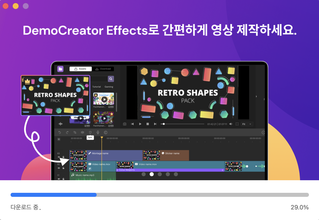319x220 pixels.
Task: Click the magic wand icon on Video name.mov clip
Action: click(90, 169)
